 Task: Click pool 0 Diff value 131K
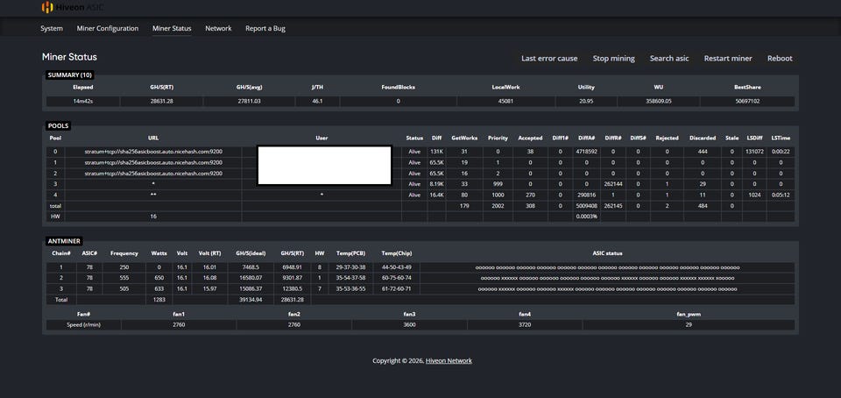click(x=436, y=152)
